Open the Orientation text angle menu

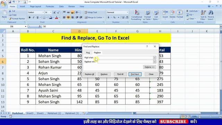[x=77, y=12]
